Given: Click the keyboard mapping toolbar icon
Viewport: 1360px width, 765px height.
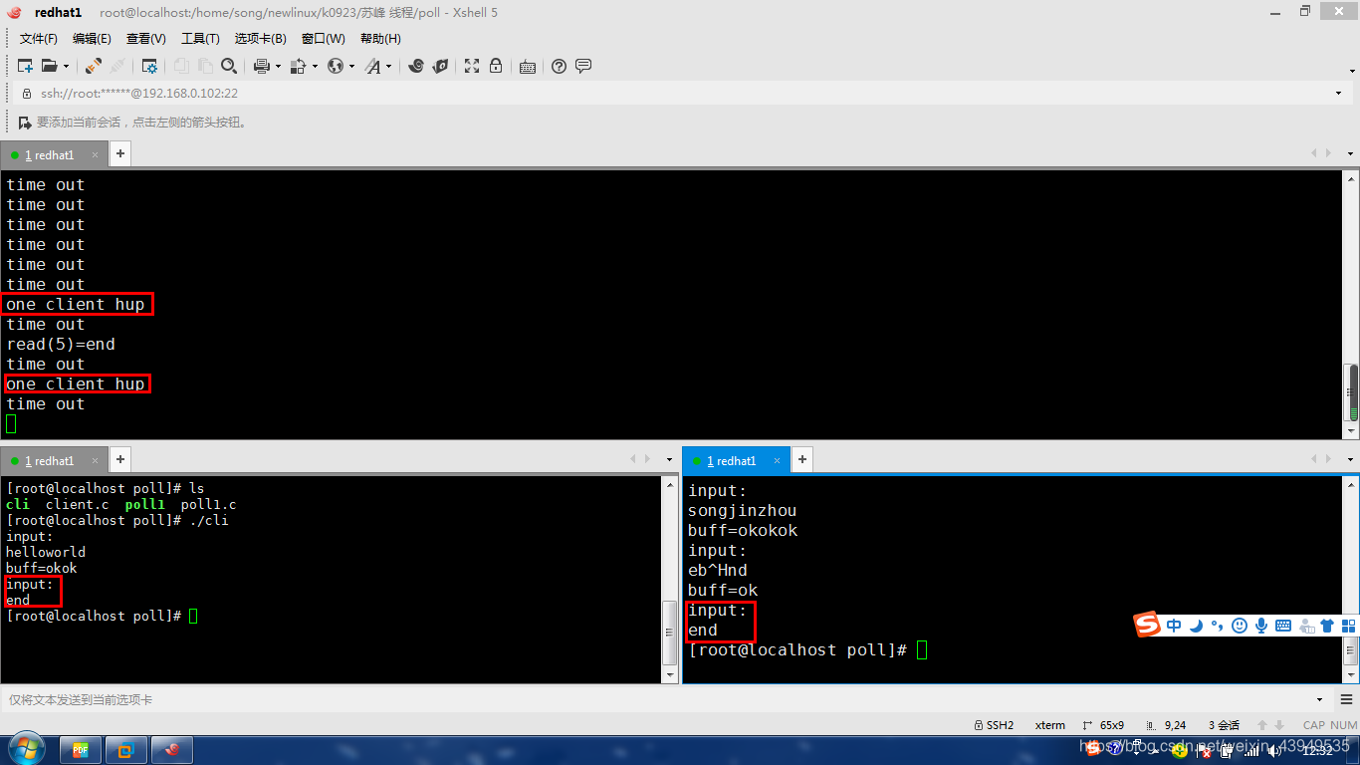Looking at the screenshot, I should click(x=528, y=67).
